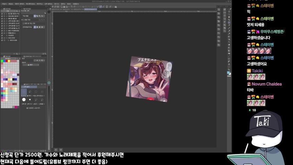293x165 pixels.
Task: Pick the yellow swatch at color set top
Action: tap(9, 61)
